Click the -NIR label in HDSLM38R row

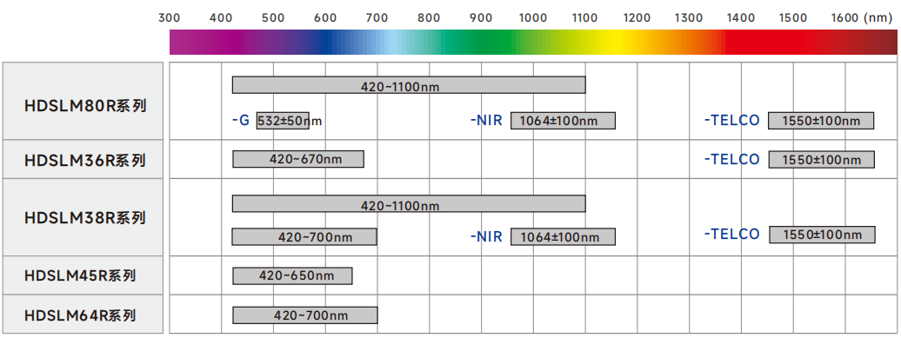click(x=486, y=236)
